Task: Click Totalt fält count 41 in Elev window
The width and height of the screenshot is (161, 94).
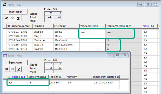Action: click(57, 17)
